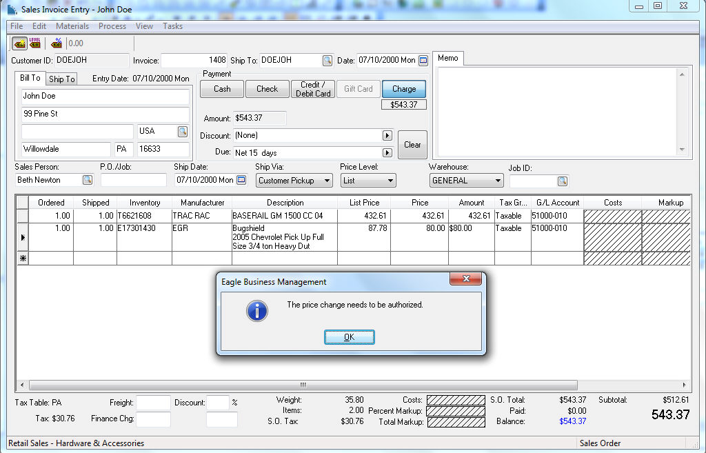Switch to the Ship To address tab
706x453 pixels.
(61, 79)
